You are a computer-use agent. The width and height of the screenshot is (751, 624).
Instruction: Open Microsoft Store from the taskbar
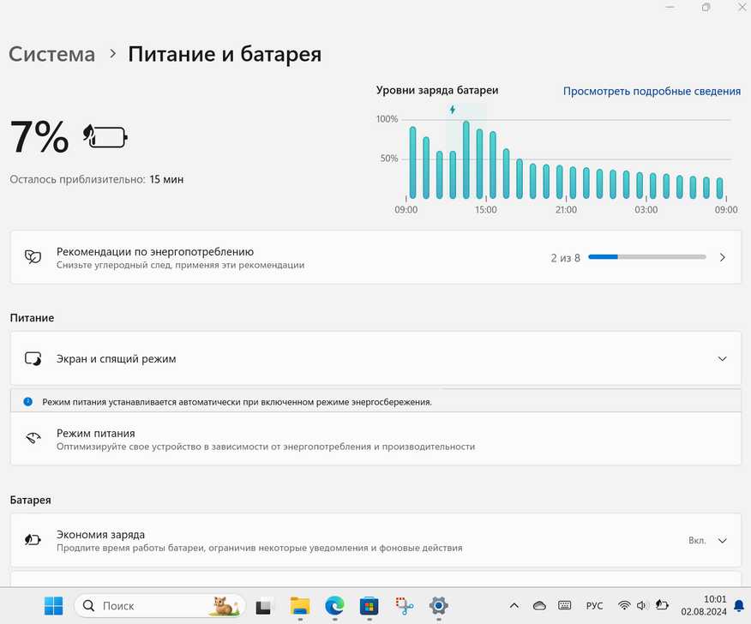pyautogui.click(x=369, y=606)
